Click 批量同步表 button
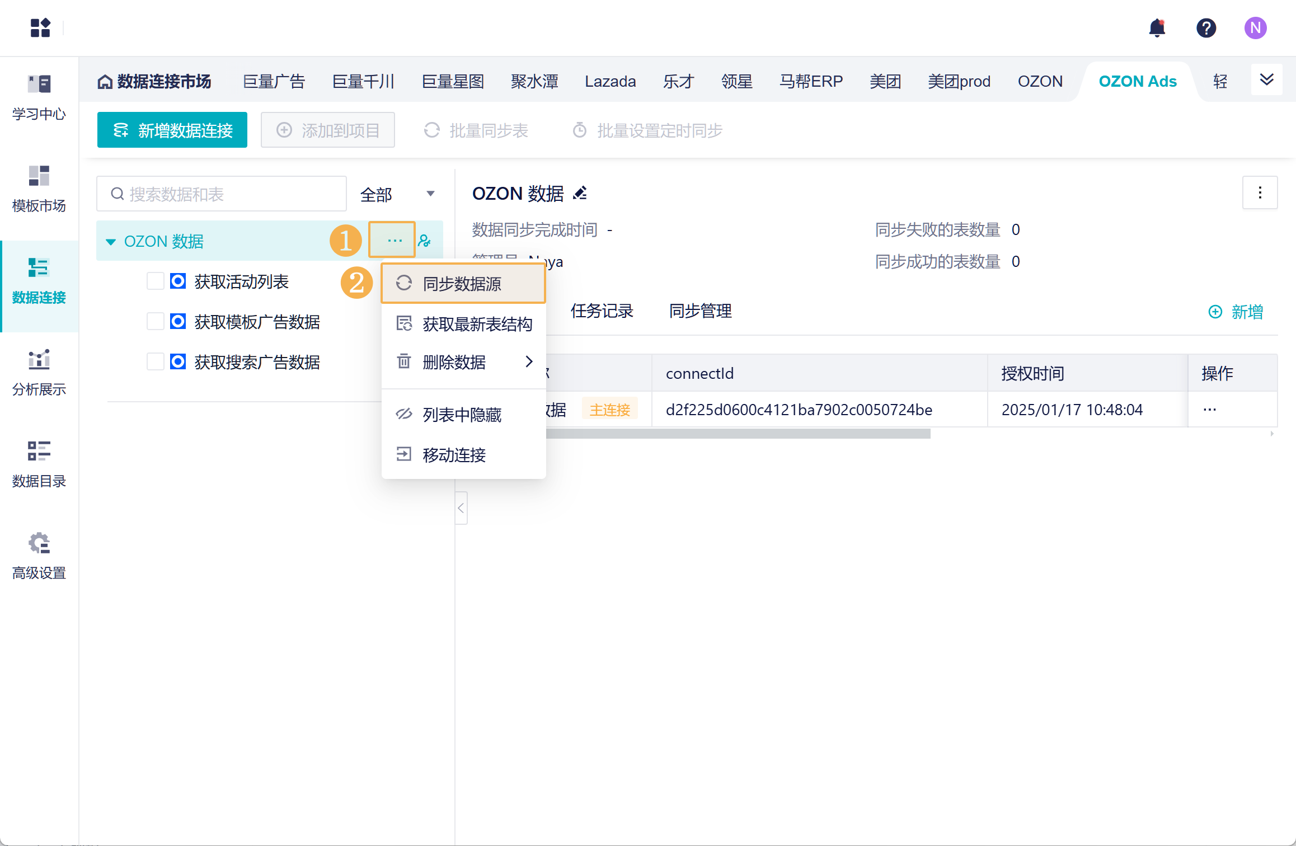Image resolution: width=1296 pixels, height=846 pixels. click(x=476, y=130)
